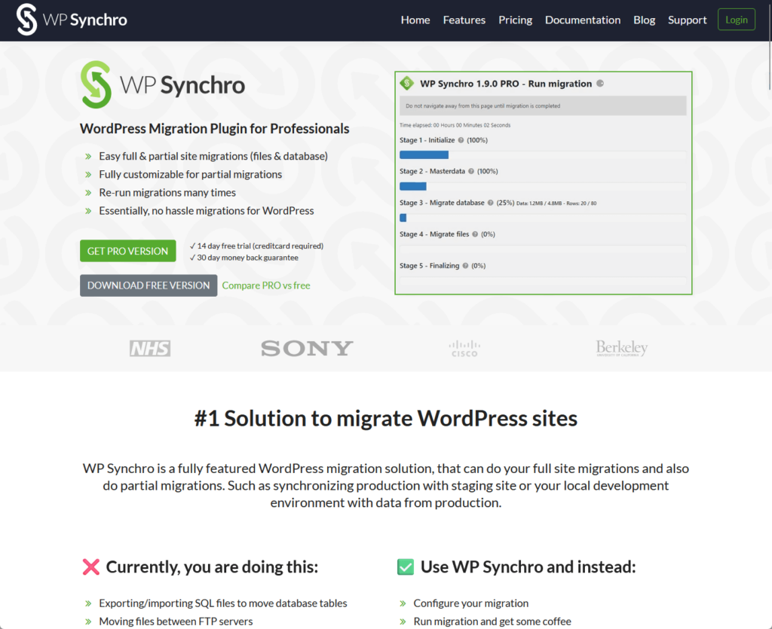This screenshot has height=629, width=772.
Task: Click the Stage 3 Migrate database progress bar
Action: coord(543,218)
